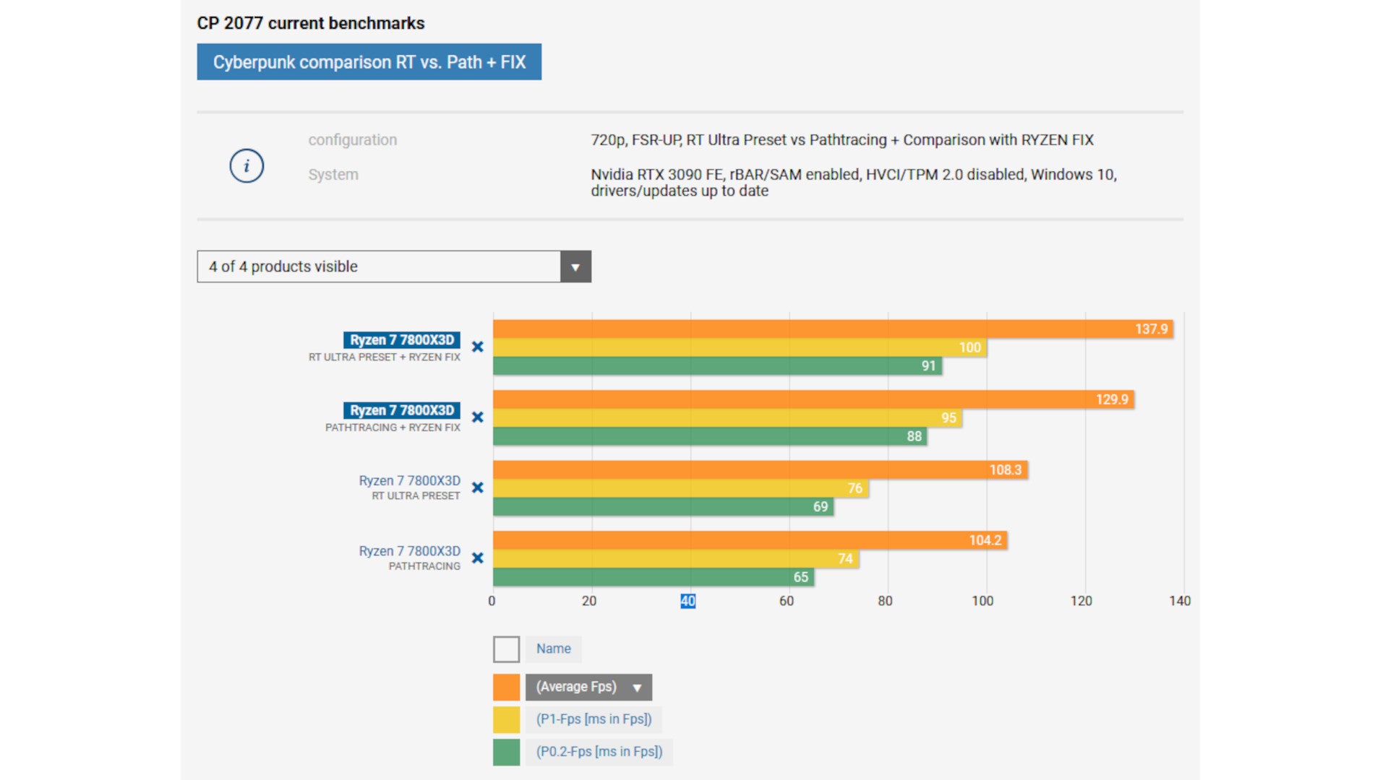This screenshot has width=1388, height=780.
Task: Click the yellow bar valued 76
Action: pyautogui.click(x=680, y=488)
